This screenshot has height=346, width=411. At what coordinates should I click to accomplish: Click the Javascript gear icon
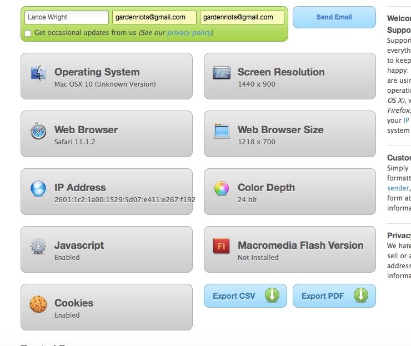[38, 247]
